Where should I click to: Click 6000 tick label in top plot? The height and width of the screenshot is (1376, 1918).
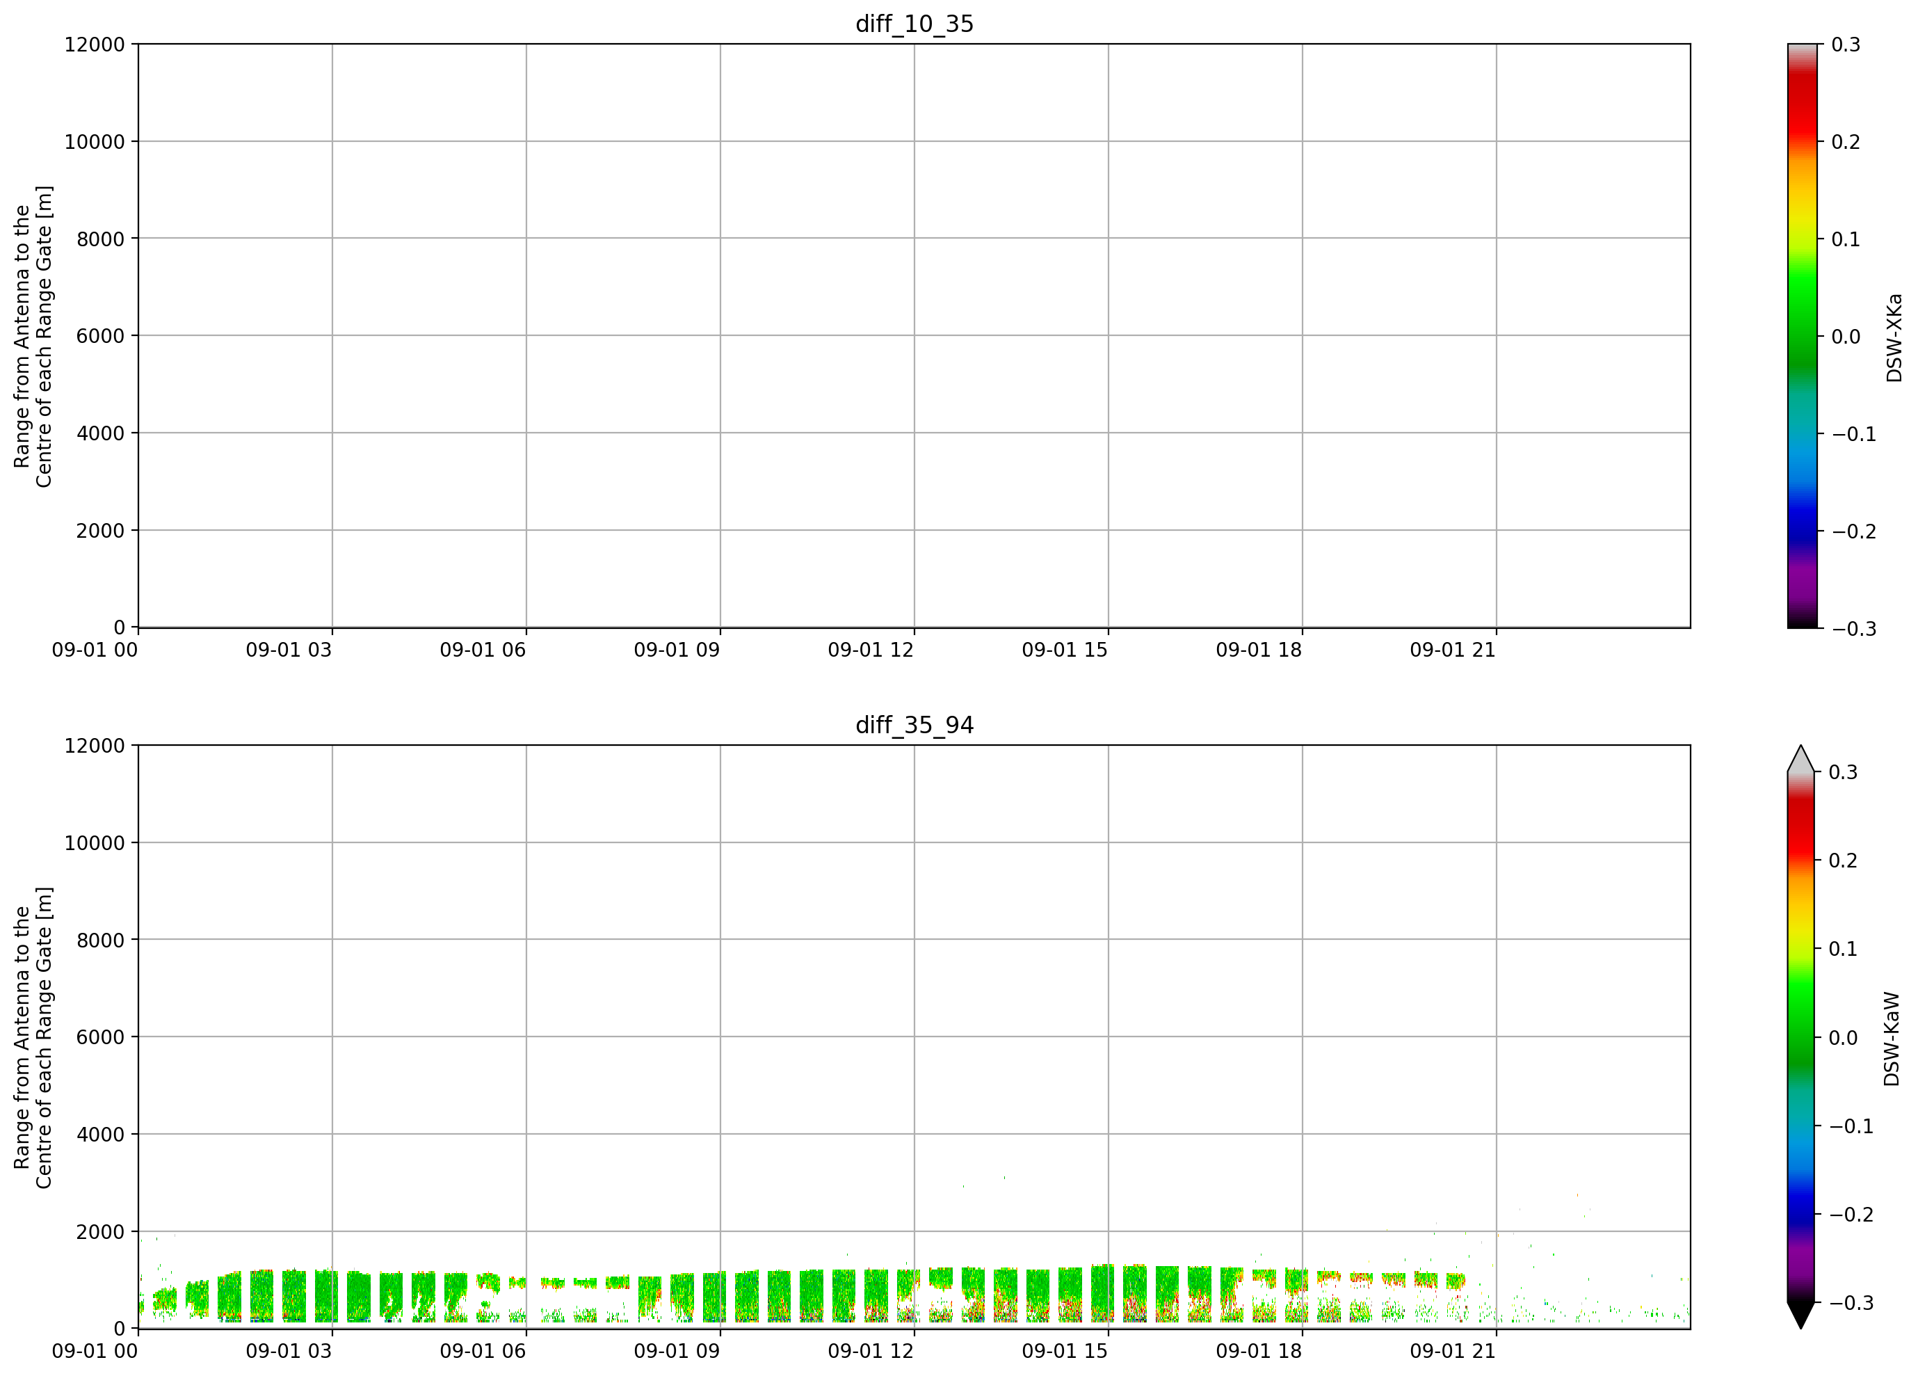click(101, 336)
